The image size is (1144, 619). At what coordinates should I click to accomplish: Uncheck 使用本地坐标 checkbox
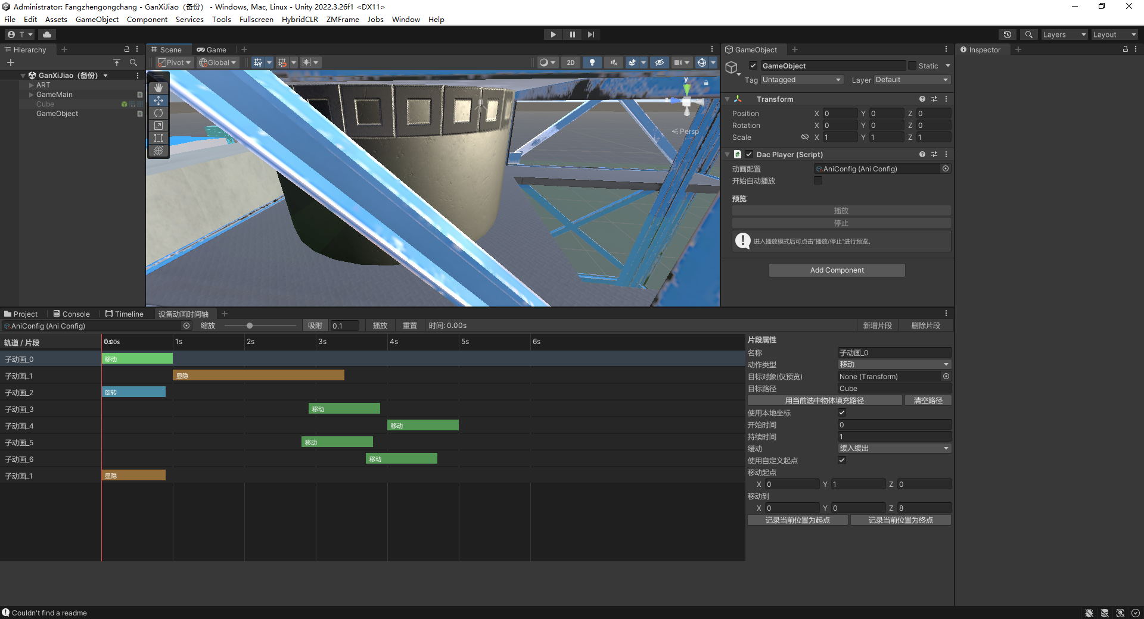pyautogui.click(x=842, y=412)
